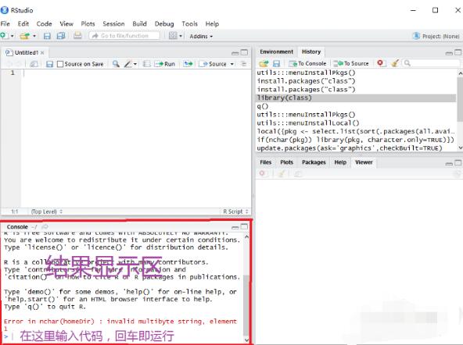Click the red Remove selected entries icon
463x345 pixels.
(x=380, y=63)
